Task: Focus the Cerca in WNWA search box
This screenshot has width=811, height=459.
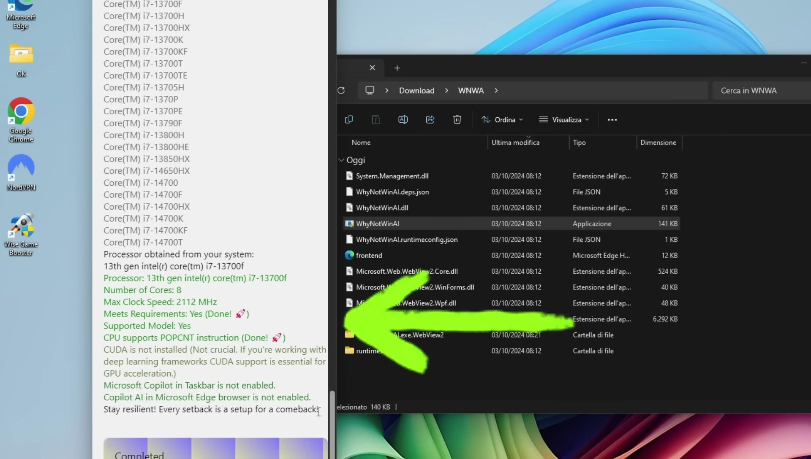Action: coord(761,90)
